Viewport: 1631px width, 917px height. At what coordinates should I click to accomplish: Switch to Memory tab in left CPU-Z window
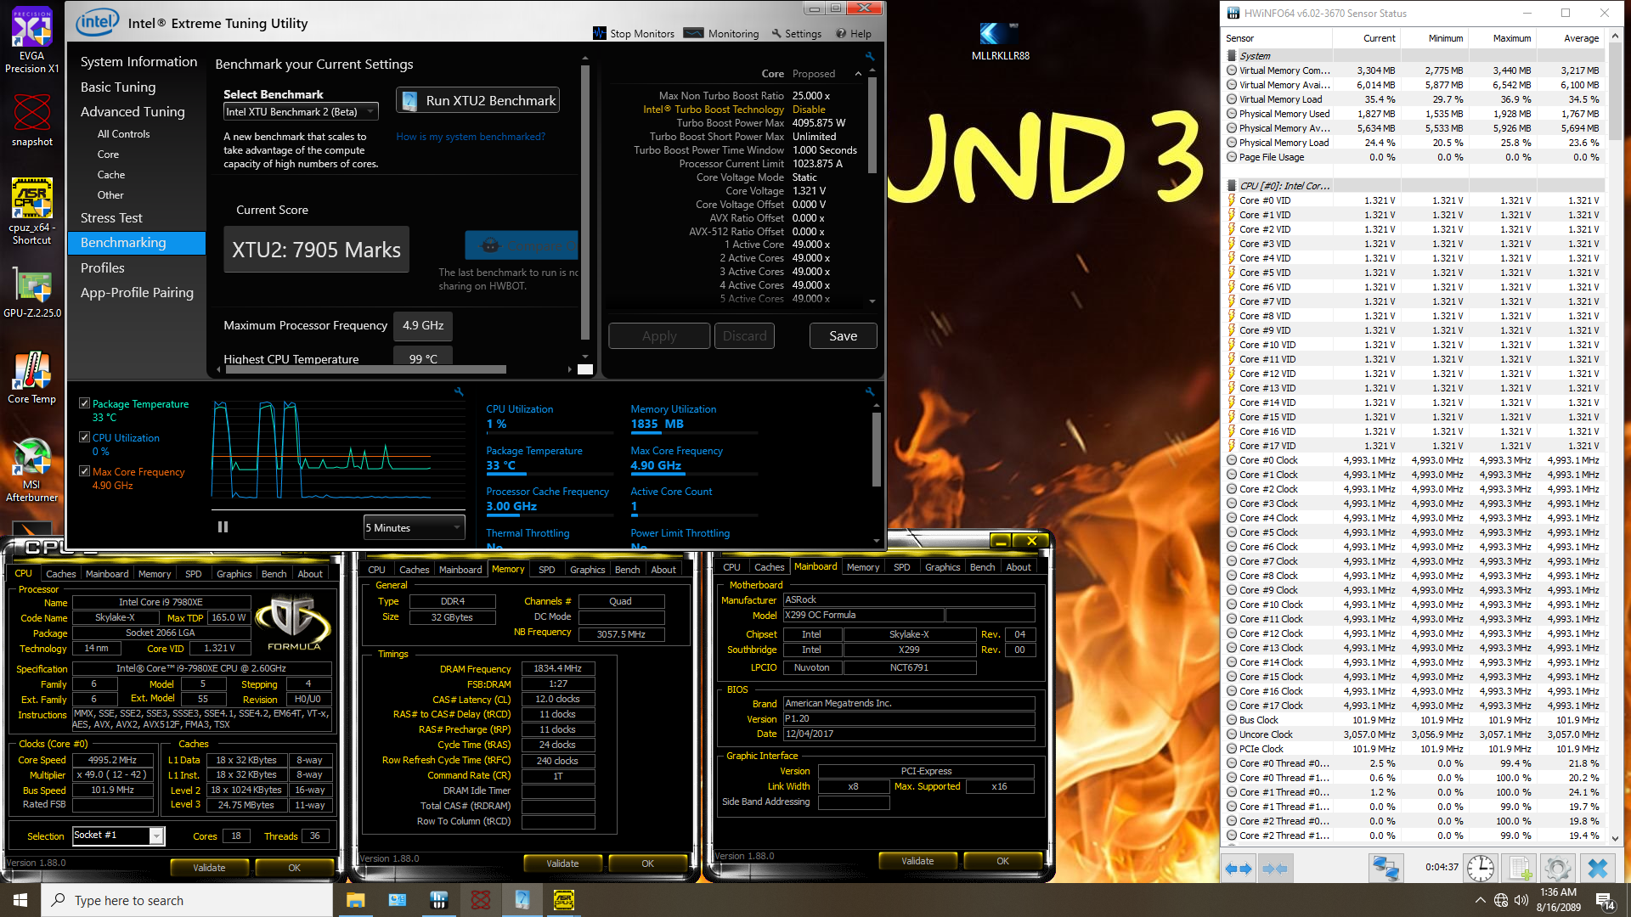[x=155, y=574]
